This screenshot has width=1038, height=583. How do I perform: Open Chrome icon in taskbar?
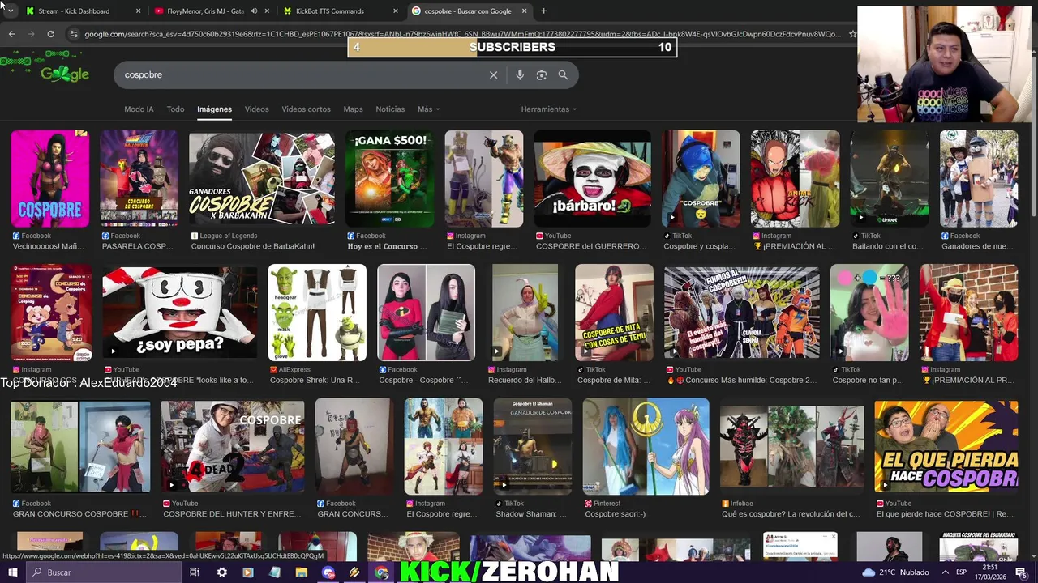pos(382,572)
